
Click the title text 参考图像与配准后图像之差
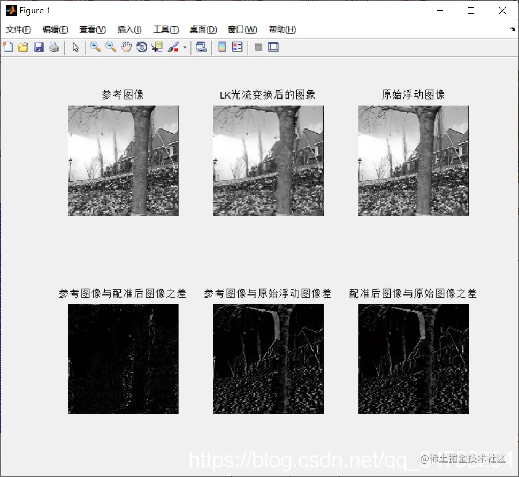[123, 293]
